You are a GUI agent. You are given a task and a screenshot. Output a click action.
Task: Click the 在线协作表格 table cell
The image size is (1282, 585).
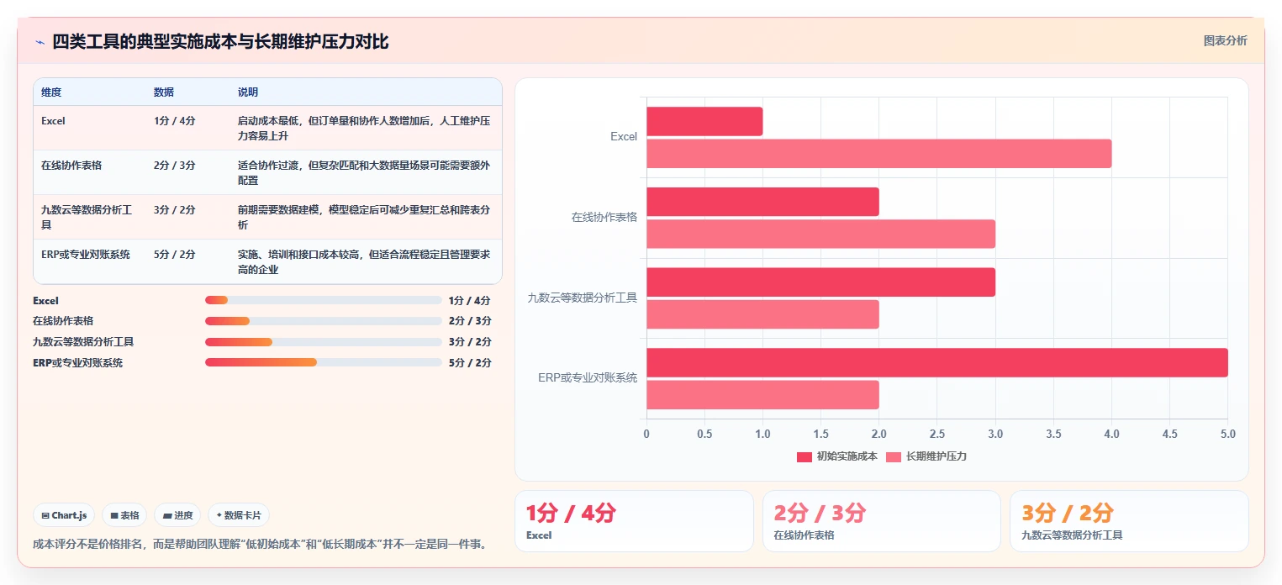click(x=71, y=166)
